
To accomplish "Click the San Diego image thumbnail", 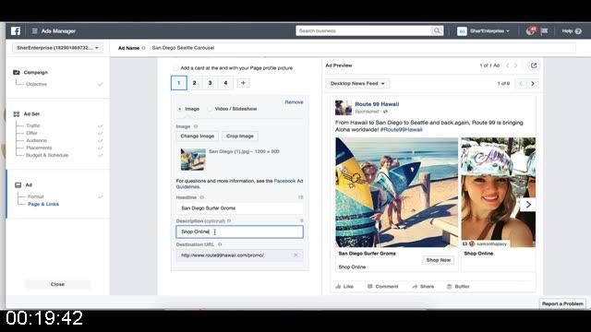I will coord(193,160).
